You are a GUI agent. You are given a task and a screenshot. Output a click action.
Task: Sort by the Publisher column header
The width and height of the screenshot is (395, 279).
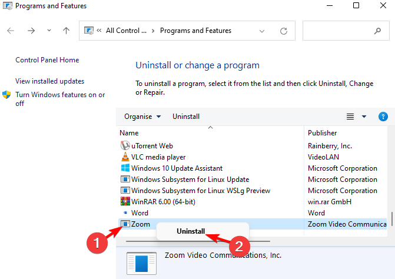[322, 133]
